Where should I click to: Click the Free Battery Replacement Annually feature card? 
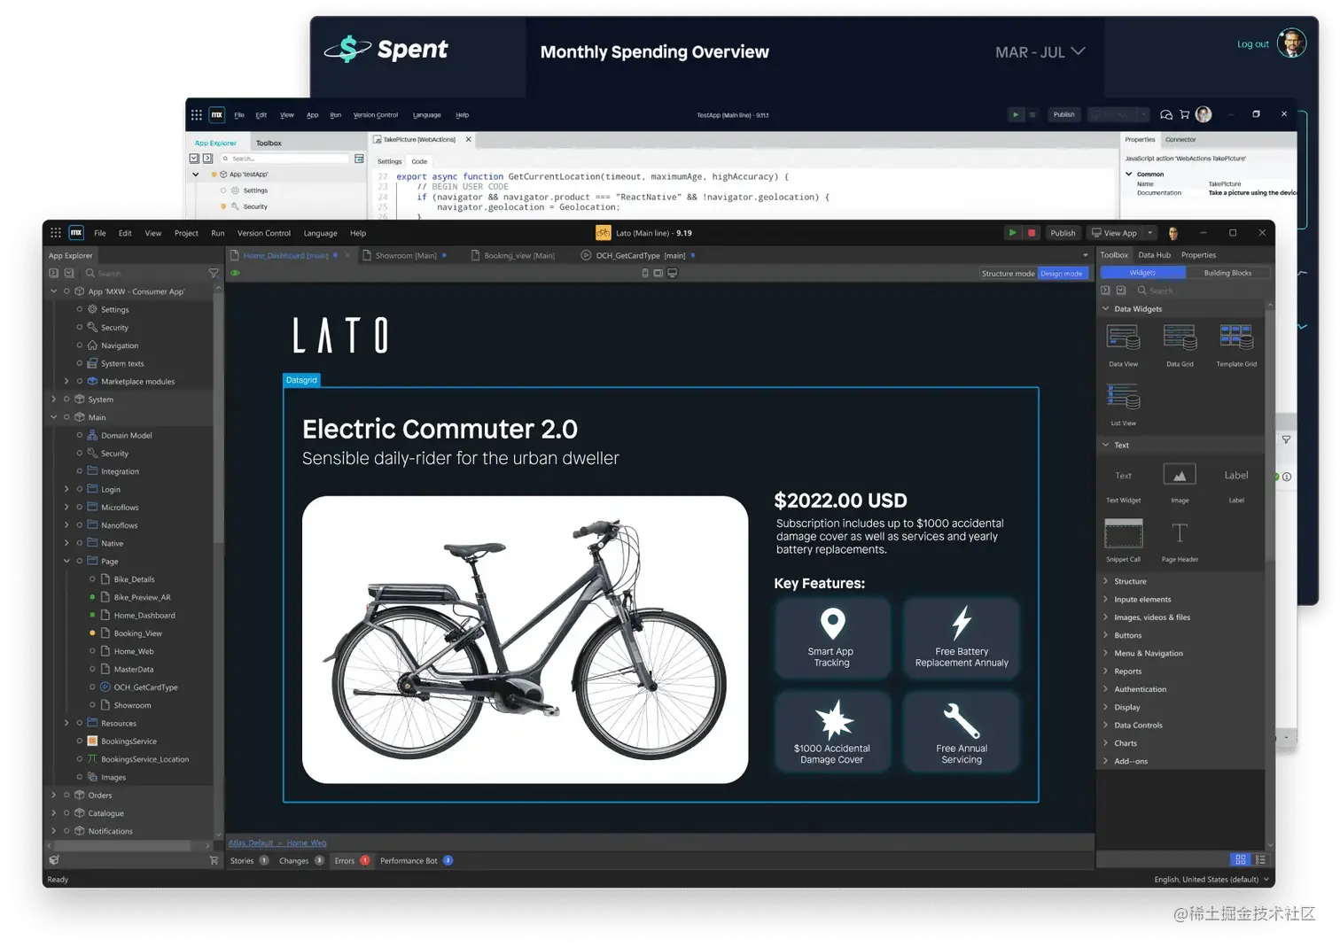tap(962, 638)
